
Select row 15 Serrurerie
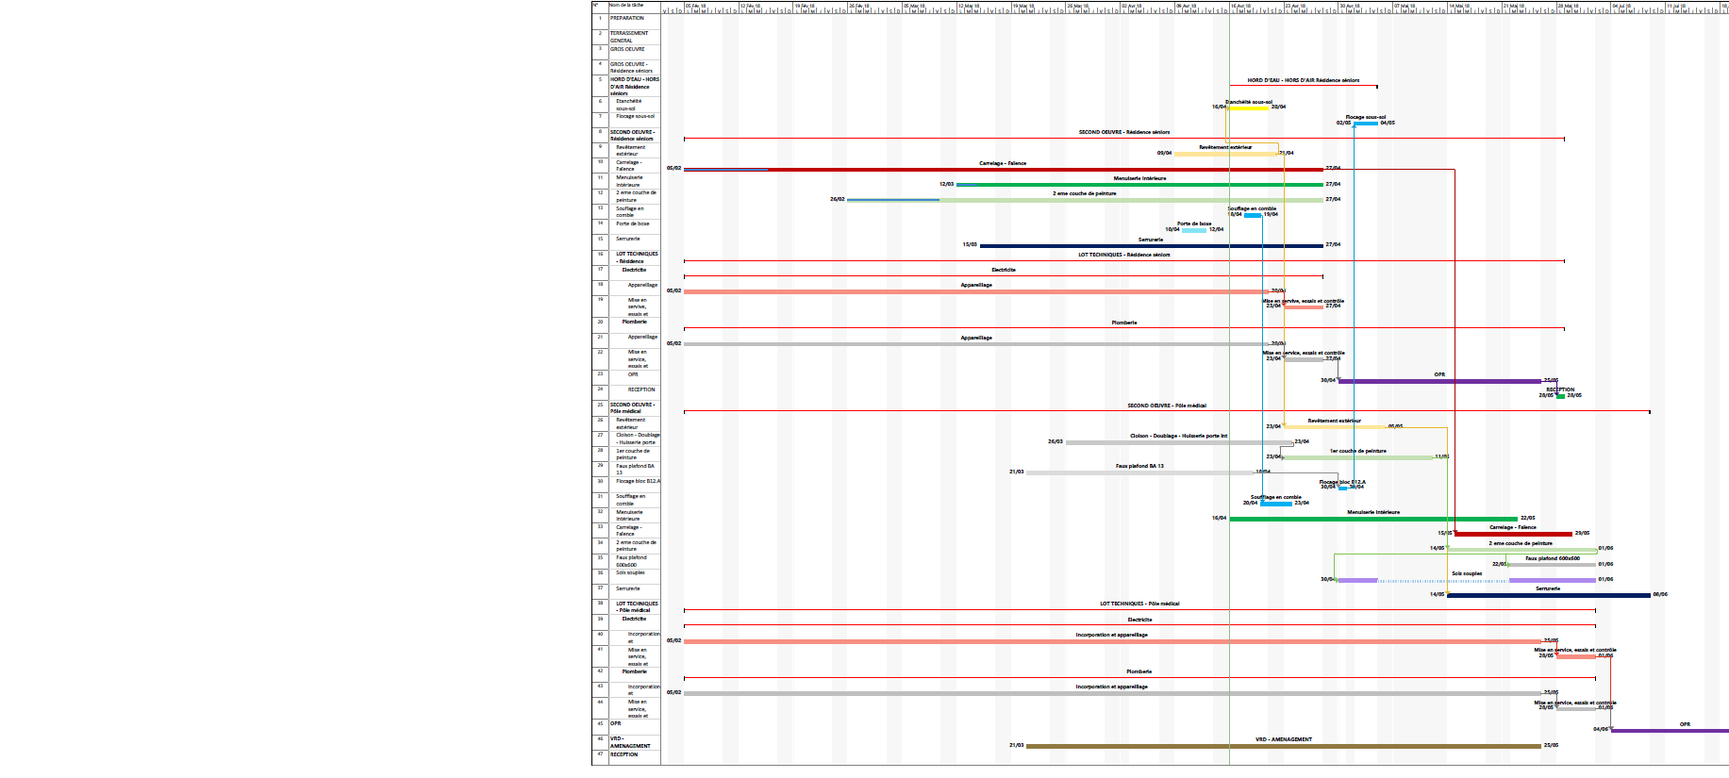point(626,241)
